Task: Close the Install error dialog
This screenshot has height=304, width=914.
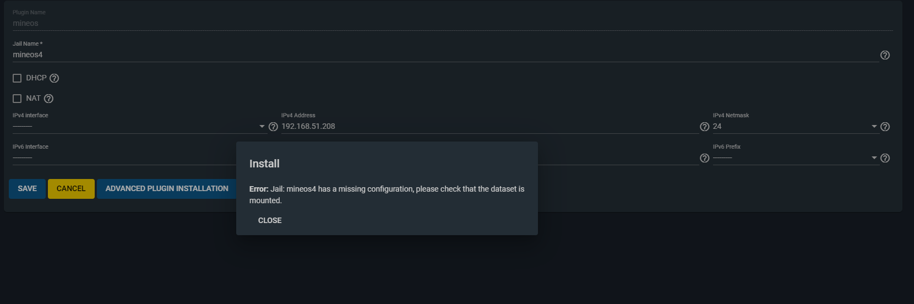Action: coord(270,220)
